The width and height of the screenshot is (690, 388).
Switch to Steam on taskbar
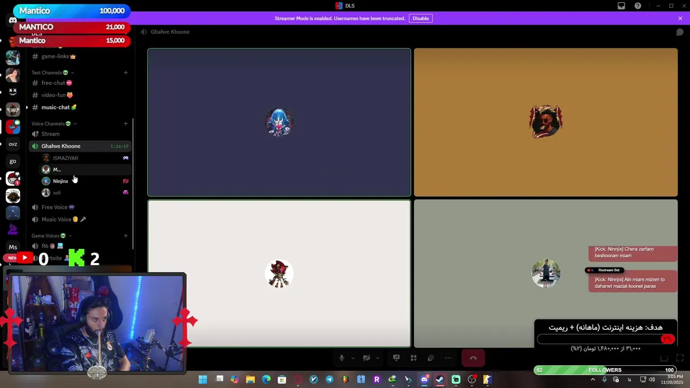tap(440, 379)
